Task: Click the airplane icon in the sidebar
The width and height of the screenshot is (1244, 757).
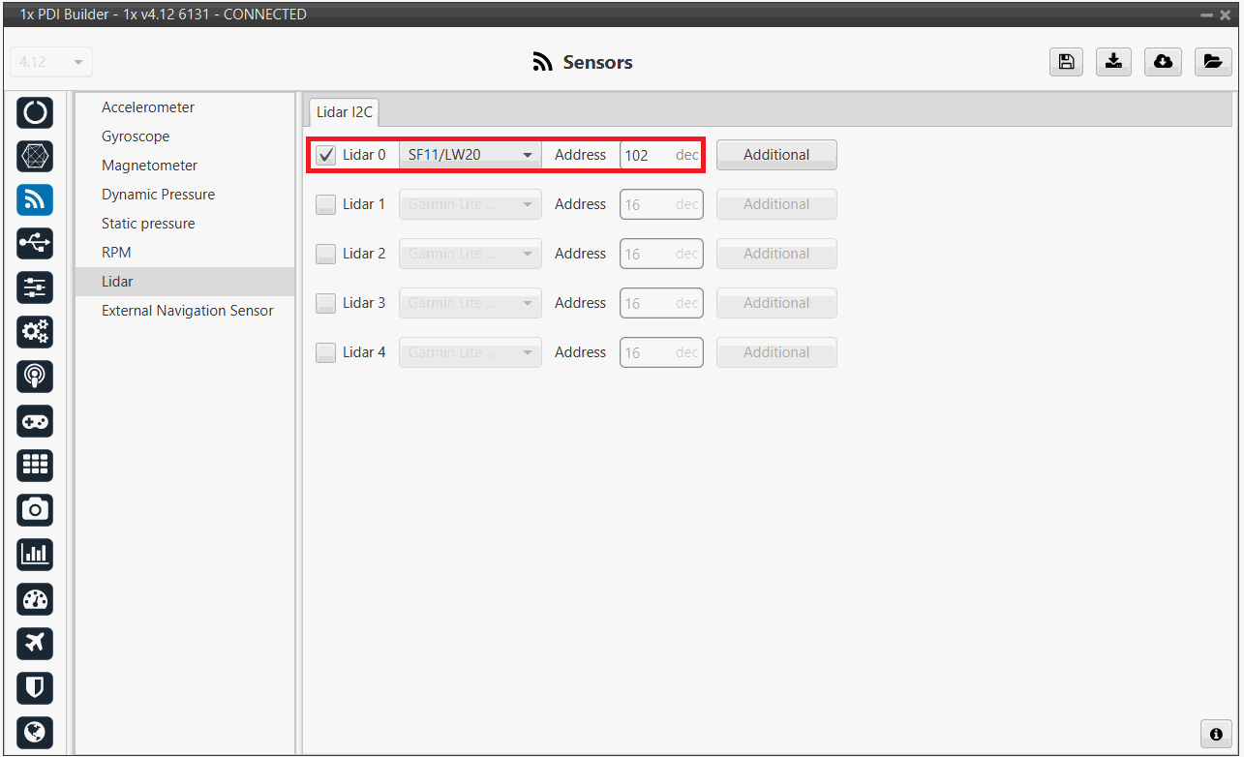Action: (35, 643)
